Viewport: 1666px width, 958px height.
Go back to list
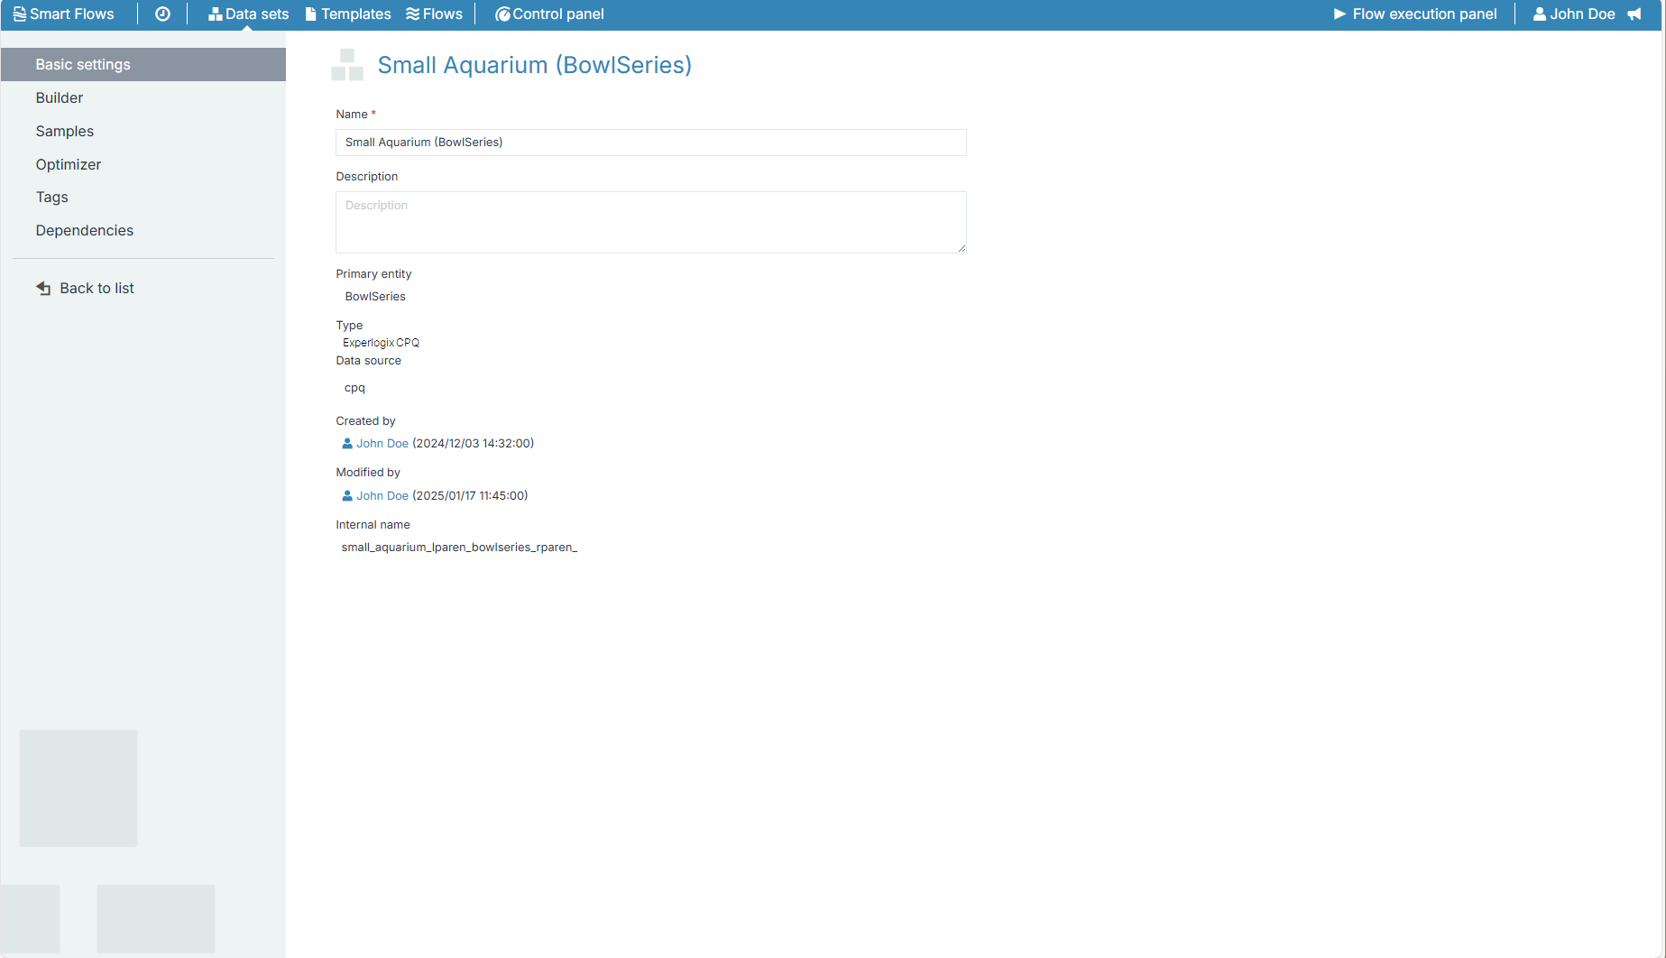pyautogui.click(x=85, y=288)
